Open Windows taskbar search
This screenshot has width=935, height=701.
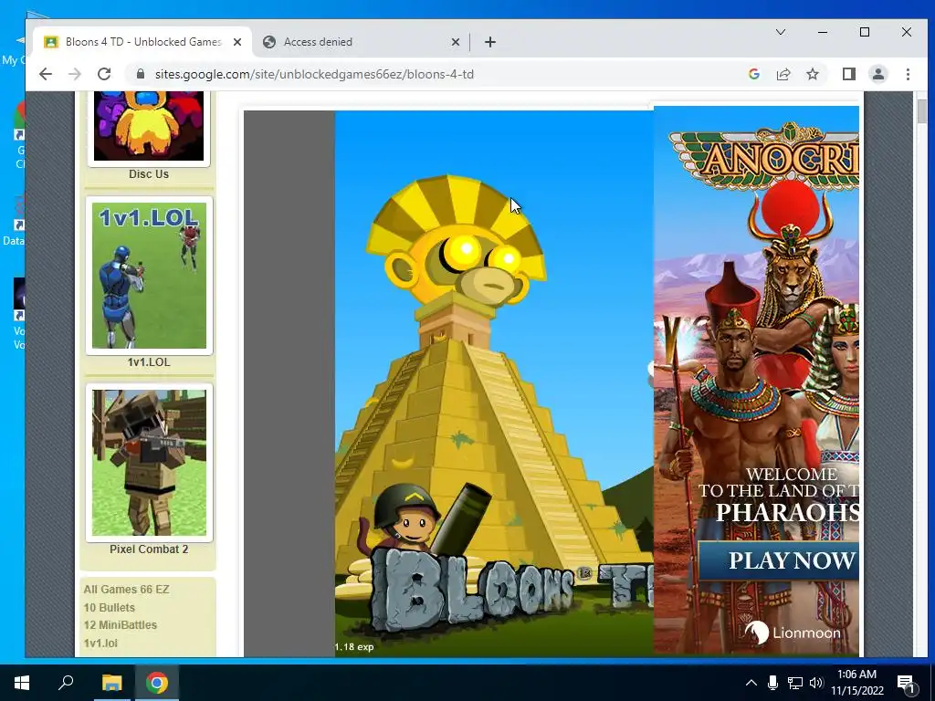(x=66, y=683)
